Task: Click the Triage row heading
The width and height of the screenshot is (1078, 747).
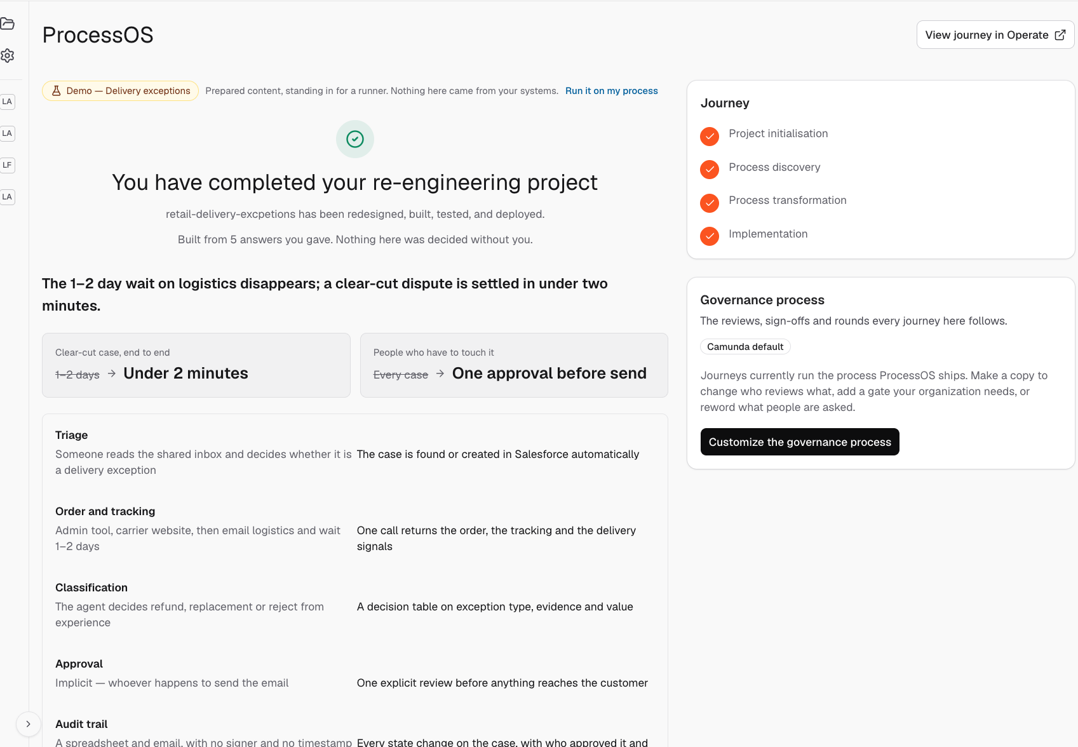Action: (x=72, y=435)
